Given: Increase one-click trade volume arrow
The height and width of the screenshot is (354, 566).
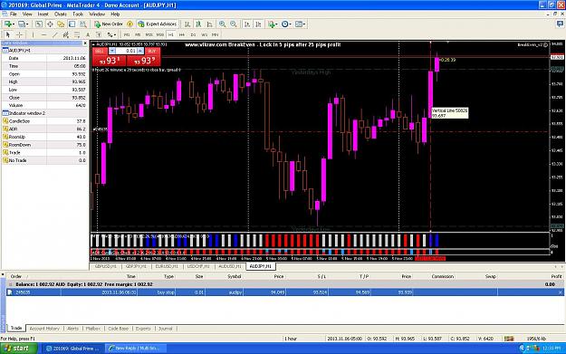Looking at the screenshot, I should [x=140, y=51].
